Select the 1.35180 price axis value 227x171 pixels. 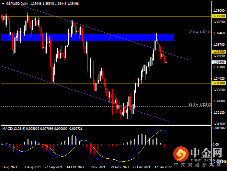coord(219,67)
